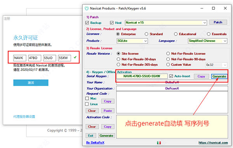This screenshot has width=233, height=148.
Task: Click the Your Organization field
Action: point(172,88)
